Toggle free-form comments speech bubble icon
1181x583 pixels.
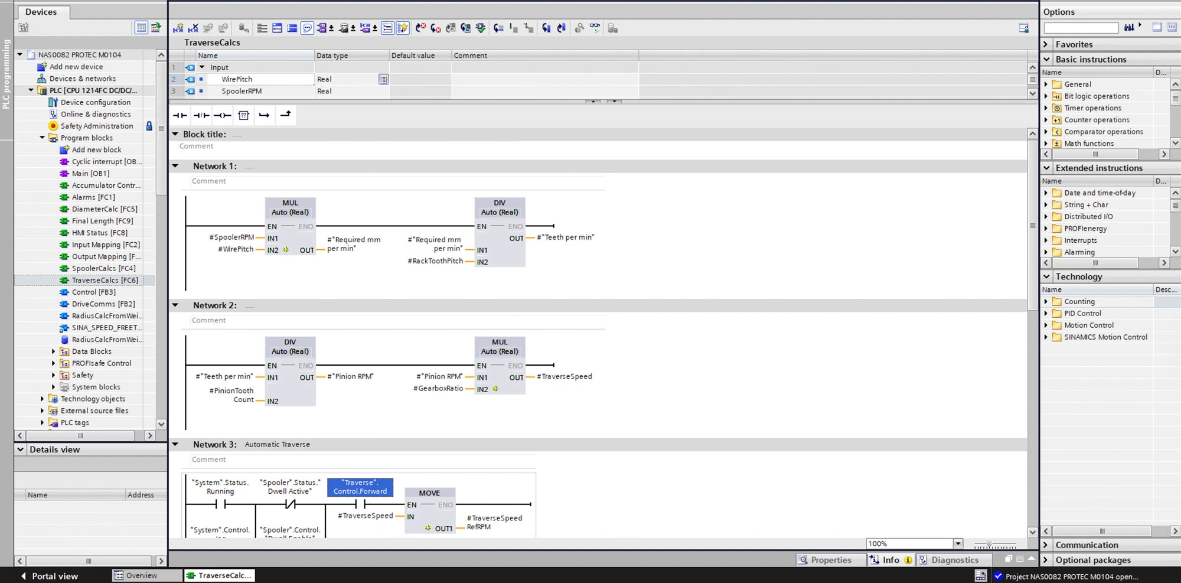[307, 28]
